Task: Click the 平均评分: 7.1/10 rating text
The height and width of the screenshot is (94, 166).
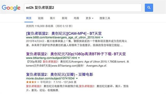Action: tap(51, 82)
